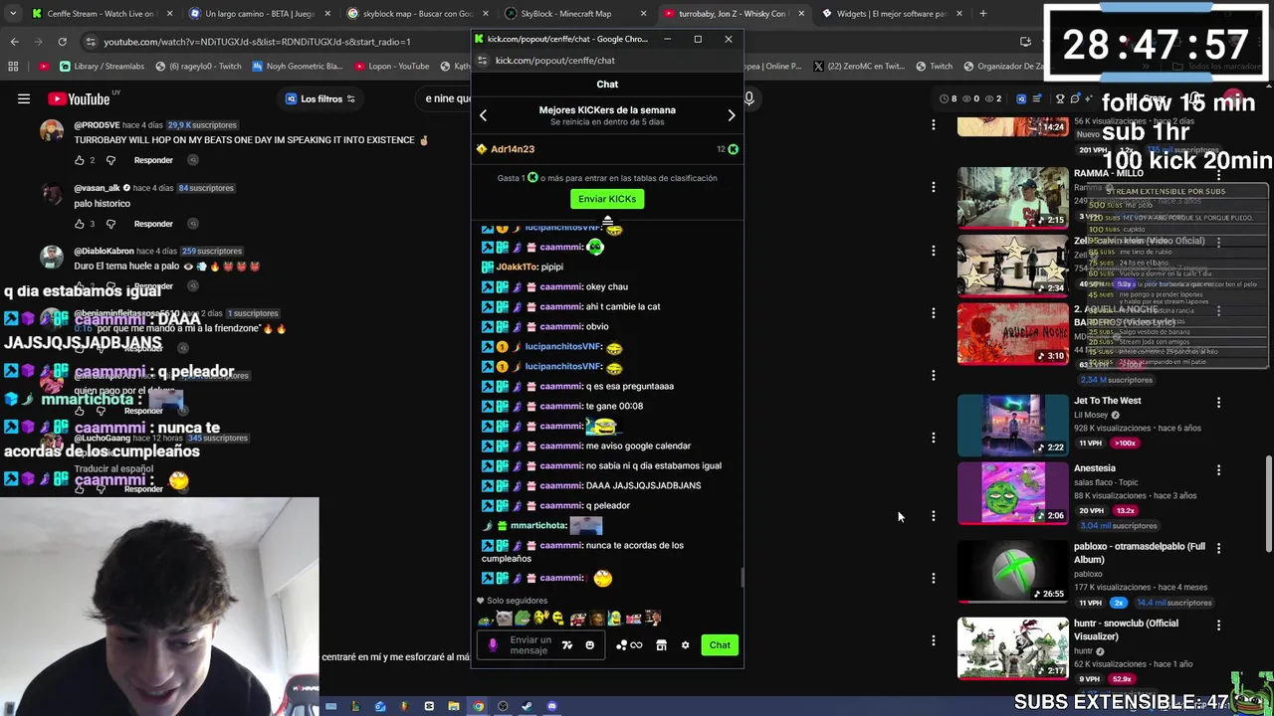Reload the YouTube page
The height and width of the screenshot is (716, 1274).
62,41
